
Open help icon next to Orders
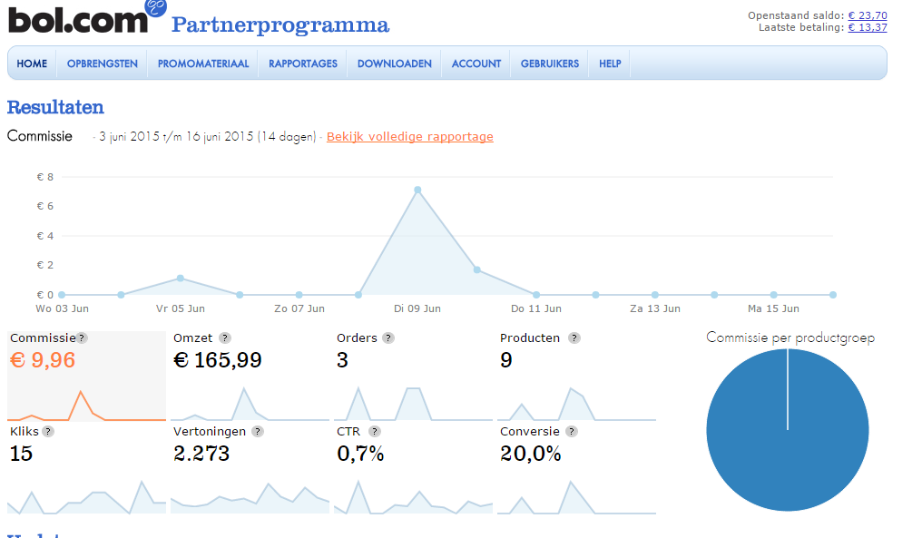point(388,338)
